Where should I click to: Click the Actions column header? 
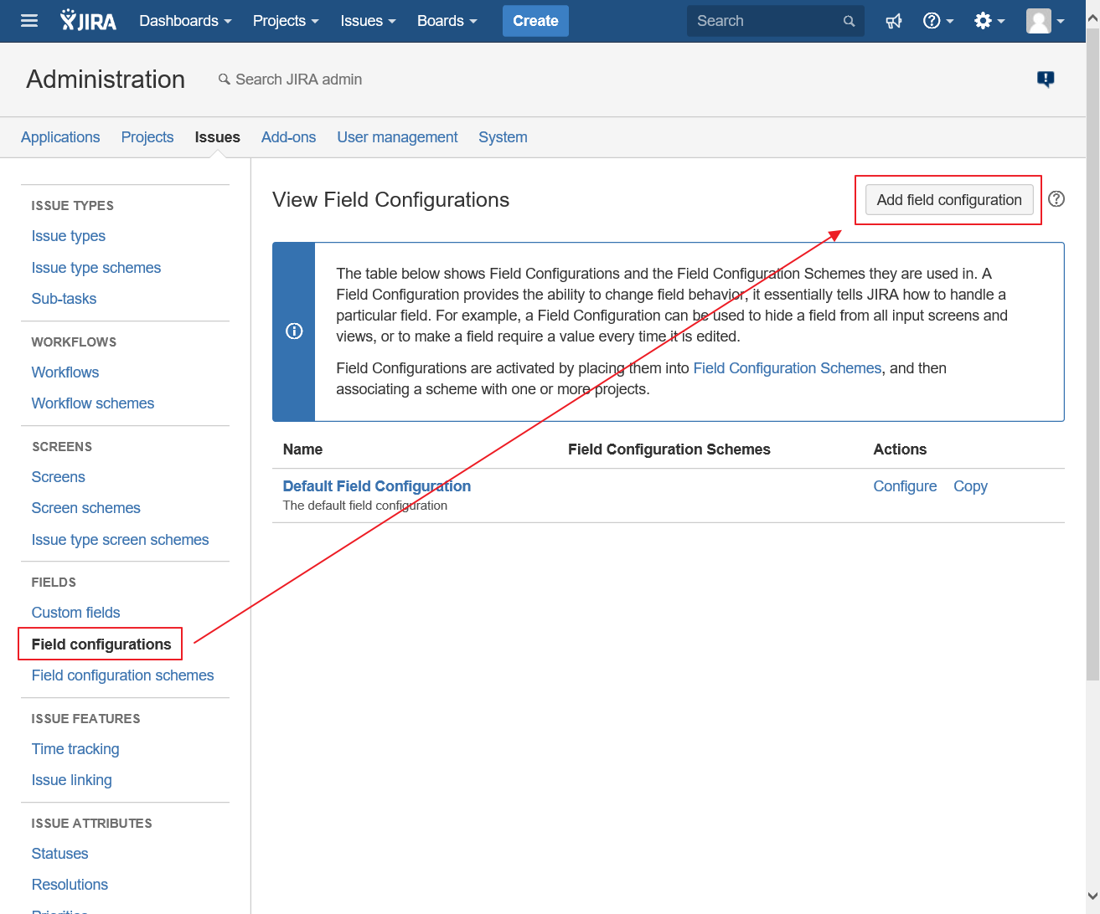click(900, 449)
